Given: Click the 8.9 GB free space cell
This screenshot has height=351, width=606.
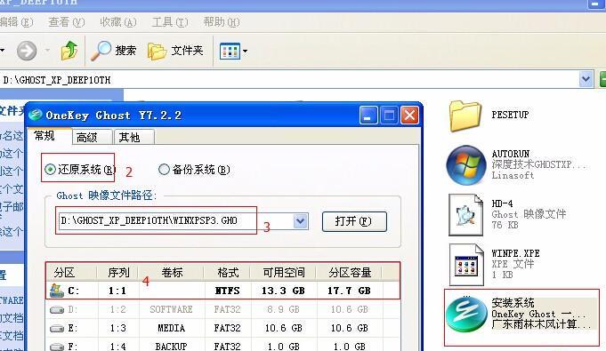Looking at the screenshot, I should (x=283, y=310).
